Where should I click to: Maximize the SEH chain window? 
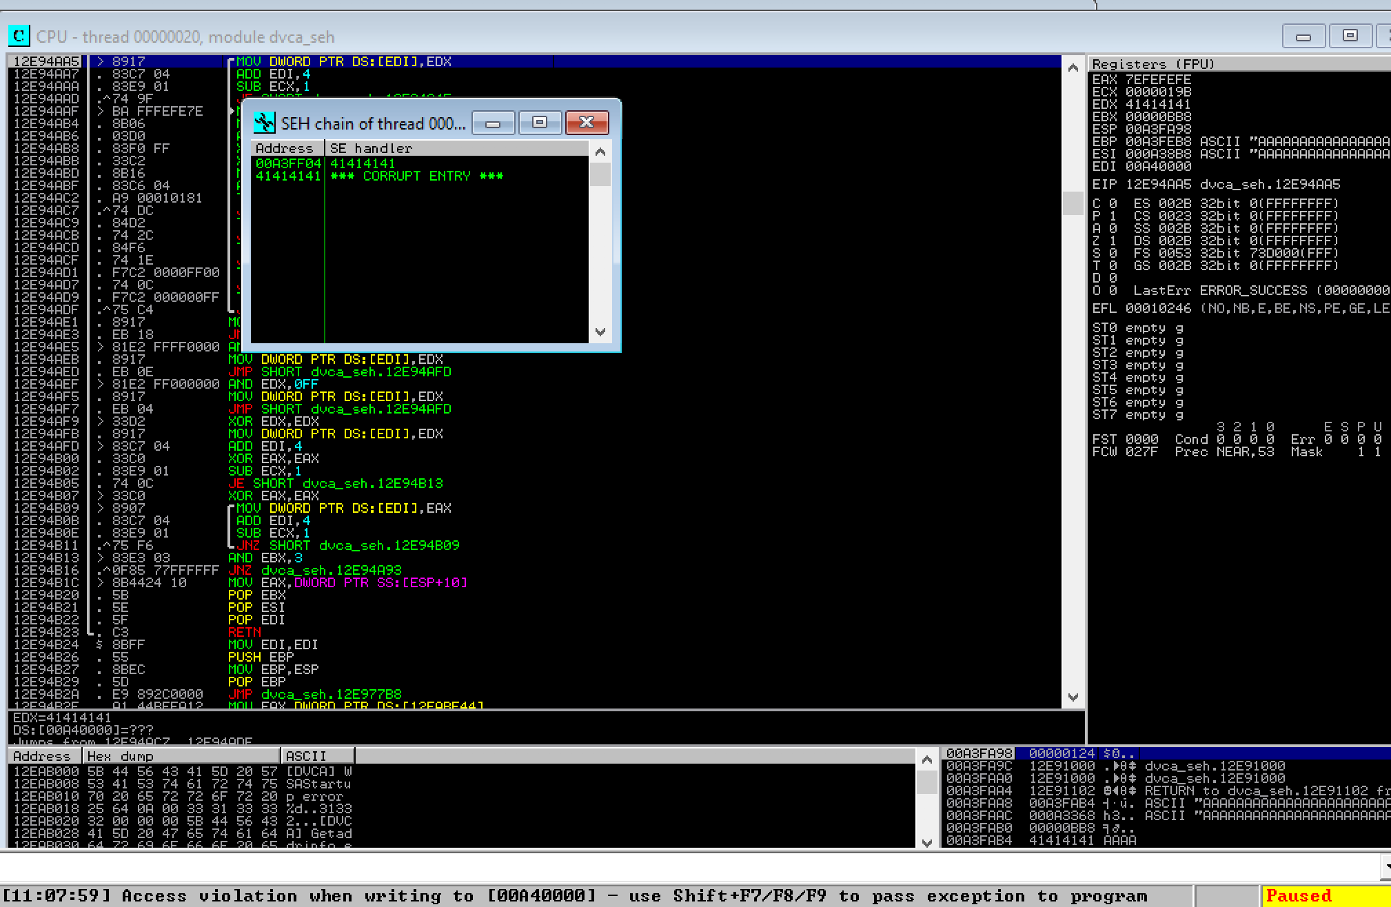point(540,123)
